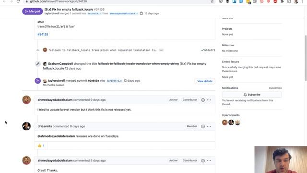Click laravel:6.x branch label in merge event
The image size is (307, 173).
pyautogui.click(x=114, y=81)
